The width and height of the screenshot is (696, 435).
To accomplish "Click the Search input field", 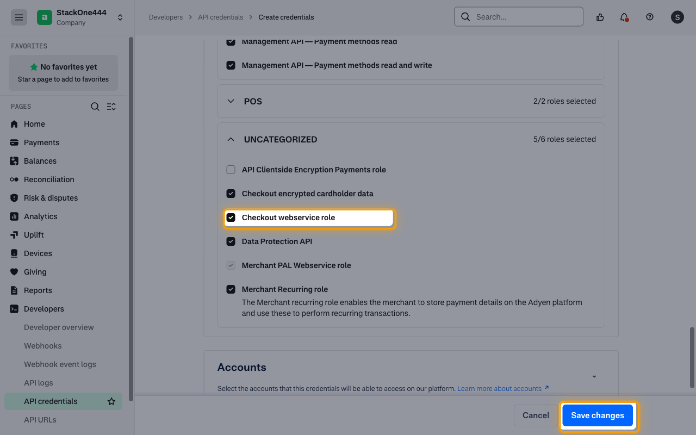I will [519, 17].
